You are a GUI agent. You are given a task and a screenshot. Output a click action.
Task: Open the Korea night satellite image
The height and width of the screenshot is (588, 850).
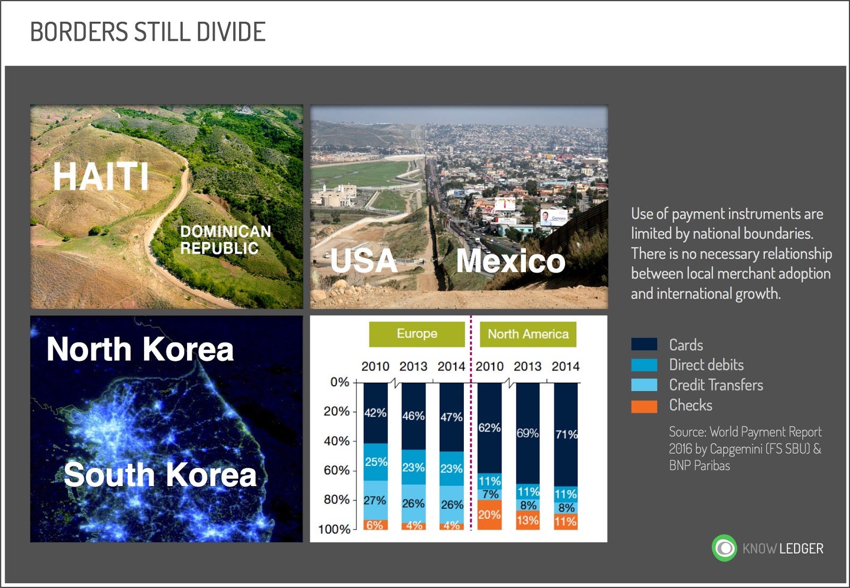166,429
